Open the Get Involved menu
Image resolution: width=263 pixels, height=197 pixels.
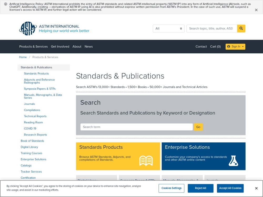click(60, 46)
